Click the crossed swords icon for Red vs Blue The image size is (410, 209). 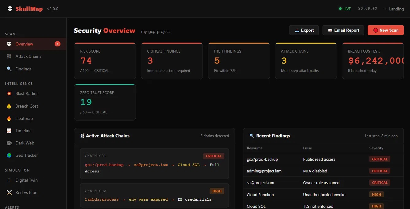(9, 192)
